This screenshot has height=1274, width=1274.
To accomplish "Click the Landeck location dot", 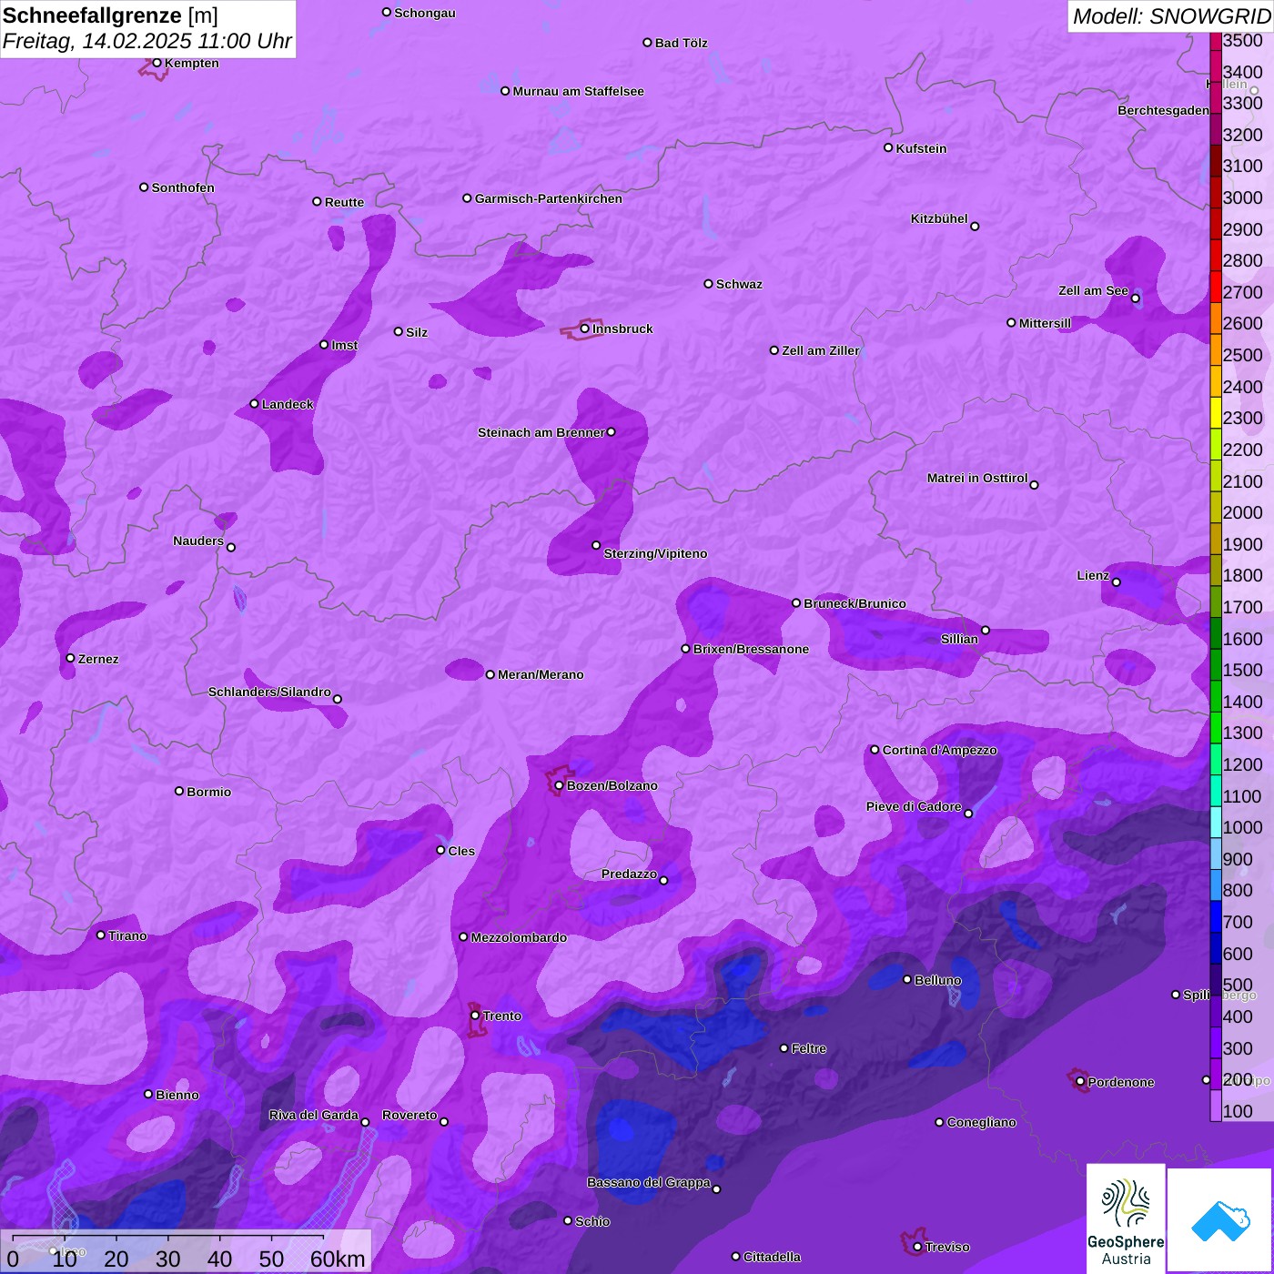I will tap(254, 404).
